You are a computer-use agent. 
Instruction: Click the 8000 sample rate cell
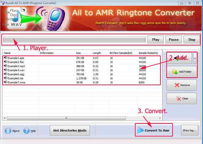(141, 82)
